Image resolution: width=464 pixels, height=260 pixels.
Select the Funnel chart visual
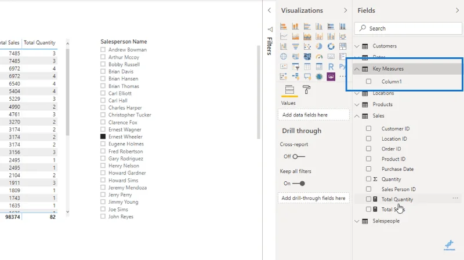click(295, 46)
